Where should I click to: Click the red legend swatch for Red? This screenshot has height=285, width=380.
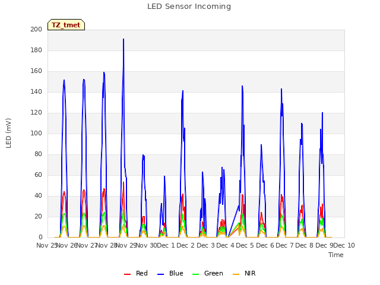point(127,274)
